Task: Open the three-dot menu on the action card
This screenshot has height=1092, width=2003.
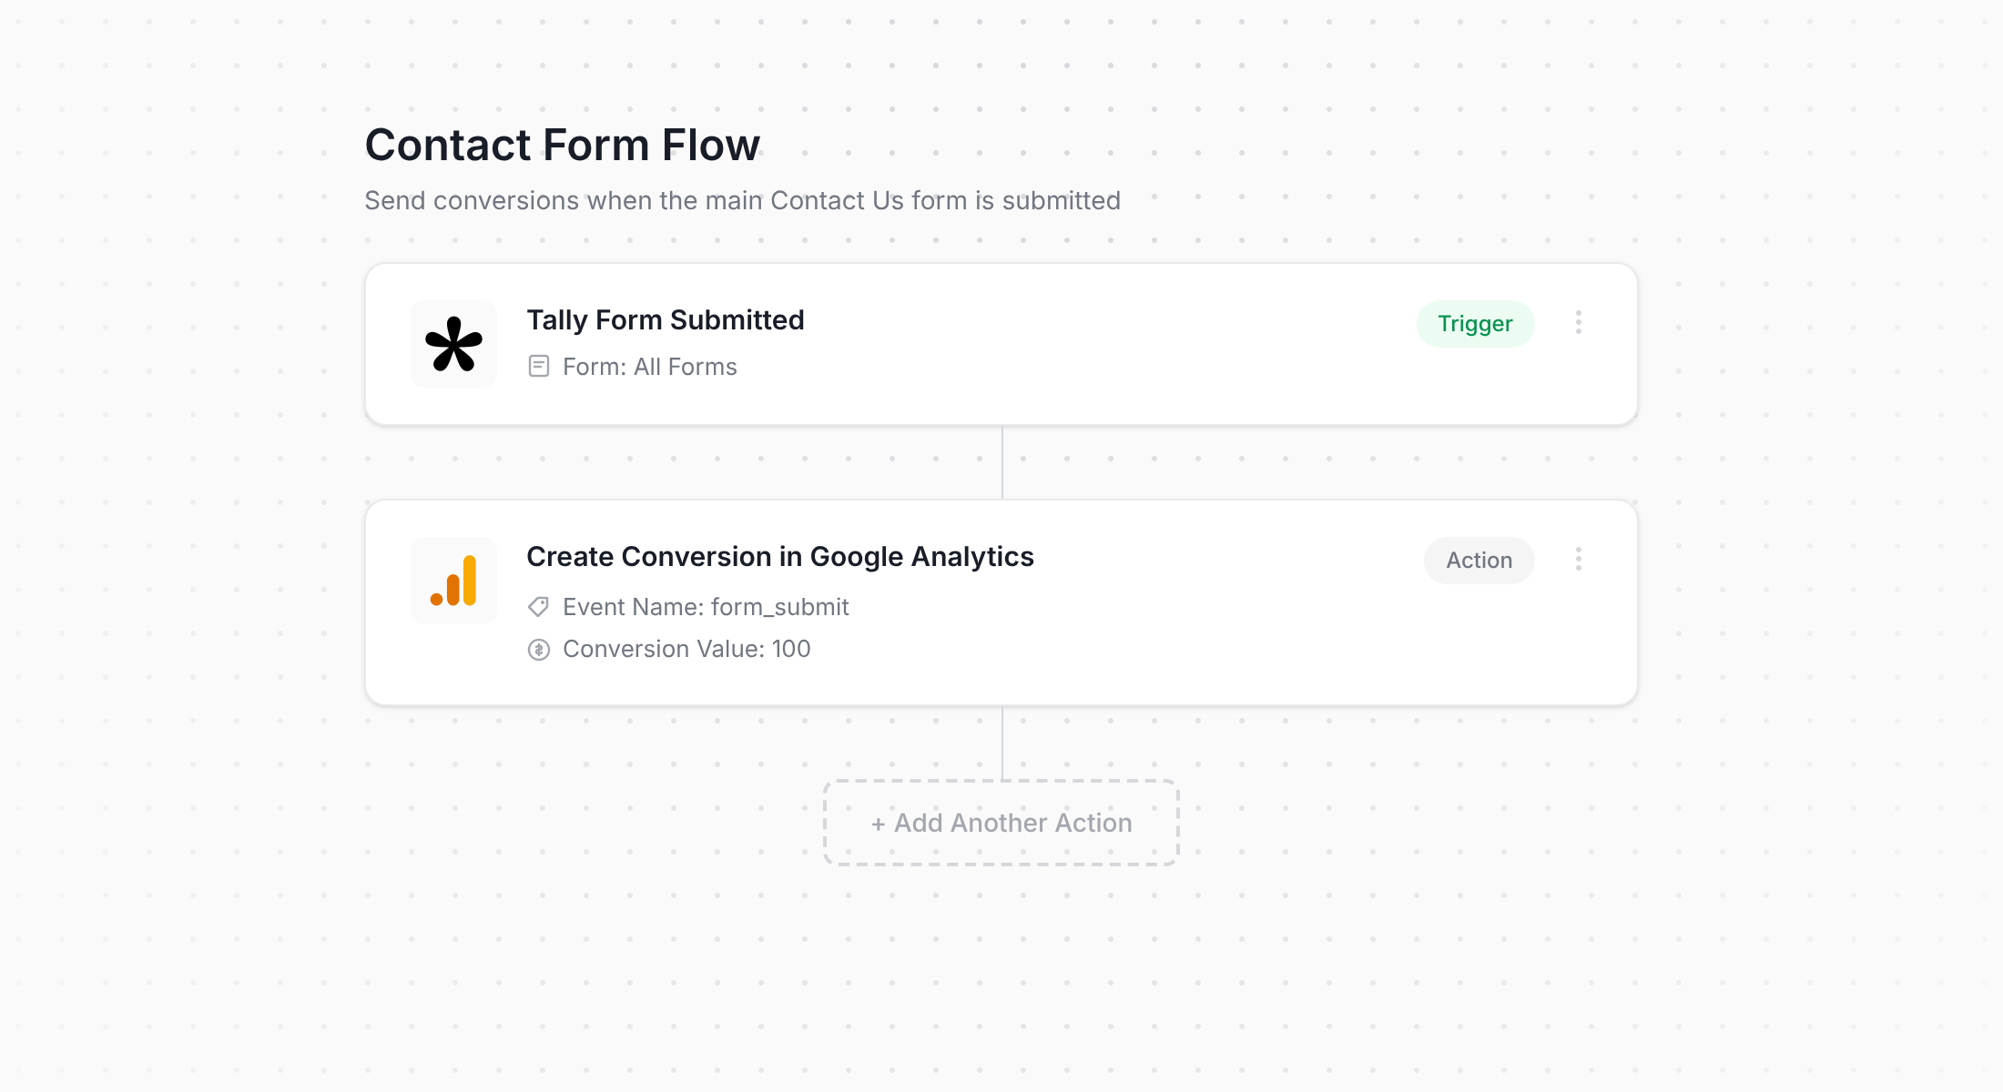Action: tap(1578, 560)
